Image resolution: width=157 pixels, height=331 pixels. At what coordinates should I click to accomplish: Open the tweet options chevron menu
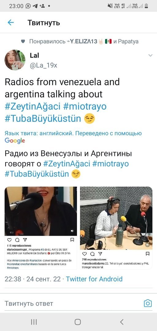(x=150, y=55)
